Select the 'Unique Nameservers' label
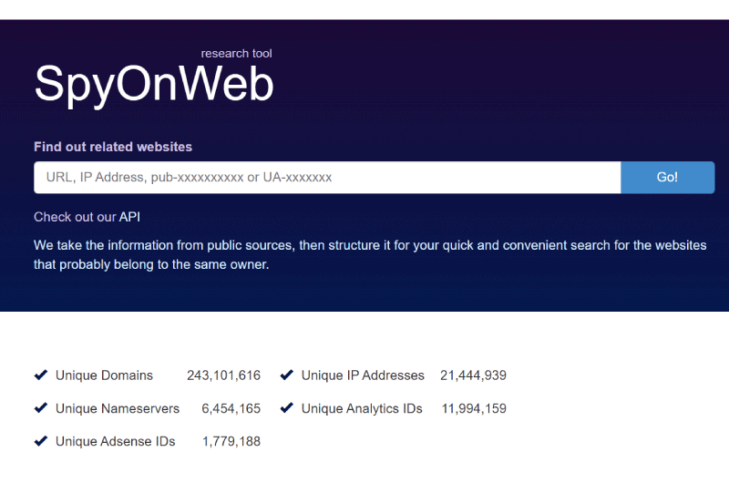Screen dimensions: 729x483 (x=118, y=408)
